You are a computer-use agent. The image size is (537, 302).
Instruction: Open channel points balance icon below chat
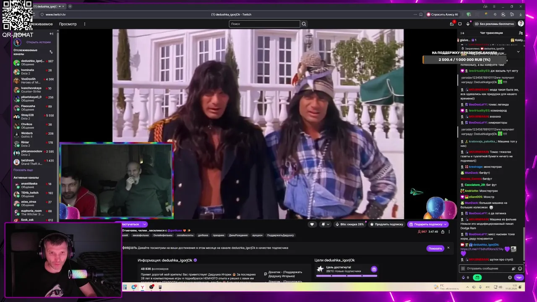(x=464, y=277)
